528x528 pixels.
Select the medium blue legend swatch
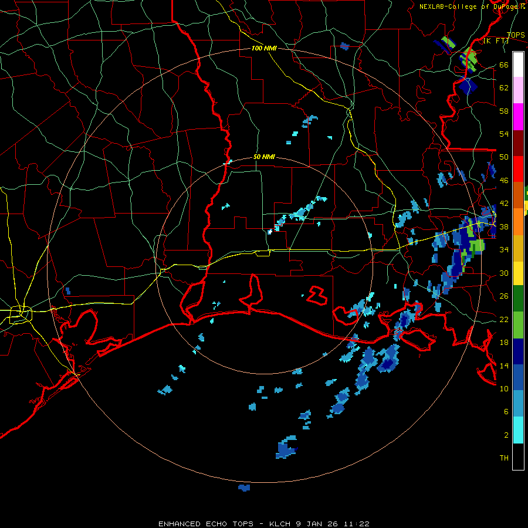click(518, 378)
